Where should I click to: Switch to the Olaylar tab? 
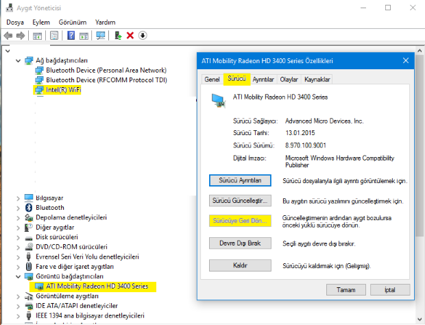289,79
